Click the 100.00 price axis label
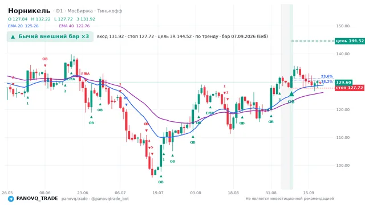This screenshot has width=365, height=205. tap(343, 166)
